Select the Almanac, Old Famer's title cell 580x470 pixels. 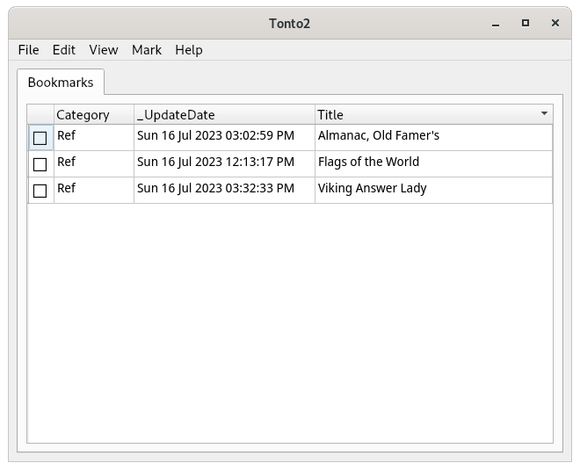(378, 136)
